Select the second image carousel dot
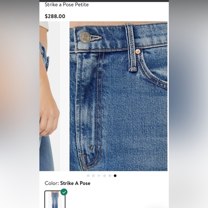The height and width of the screenshot is (208, 208). click(93, 176)
